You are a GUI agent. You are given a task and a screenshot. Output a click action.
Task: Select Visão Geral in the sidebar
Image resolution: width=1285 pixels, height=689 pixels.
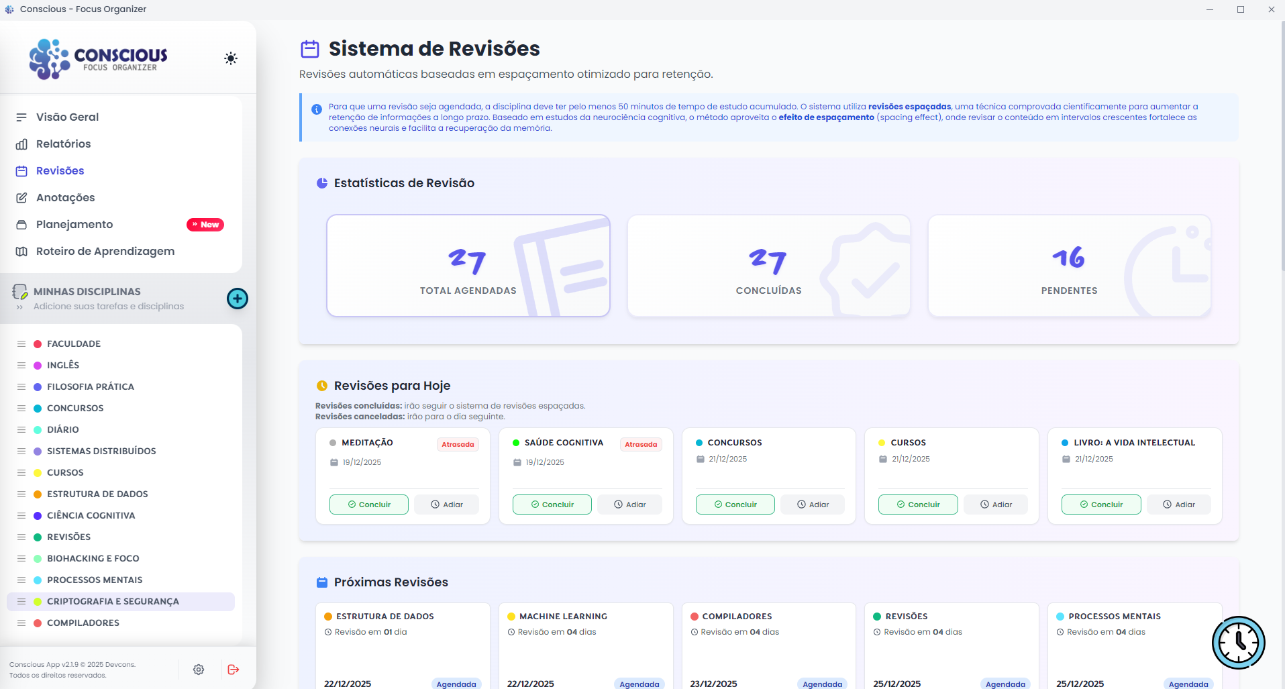(66, 117)
